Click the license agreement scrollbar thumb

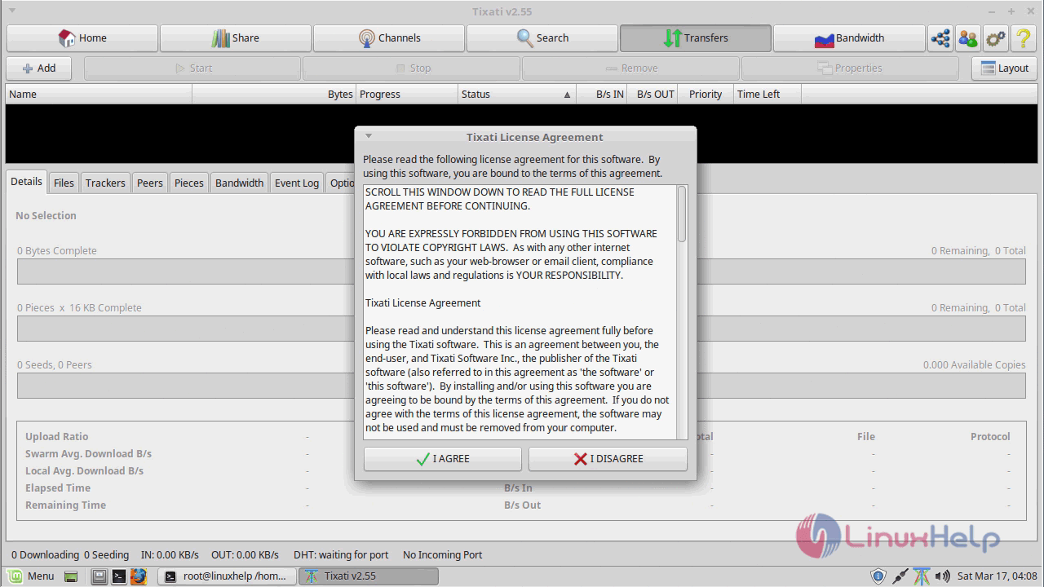[x=682, y=214]
